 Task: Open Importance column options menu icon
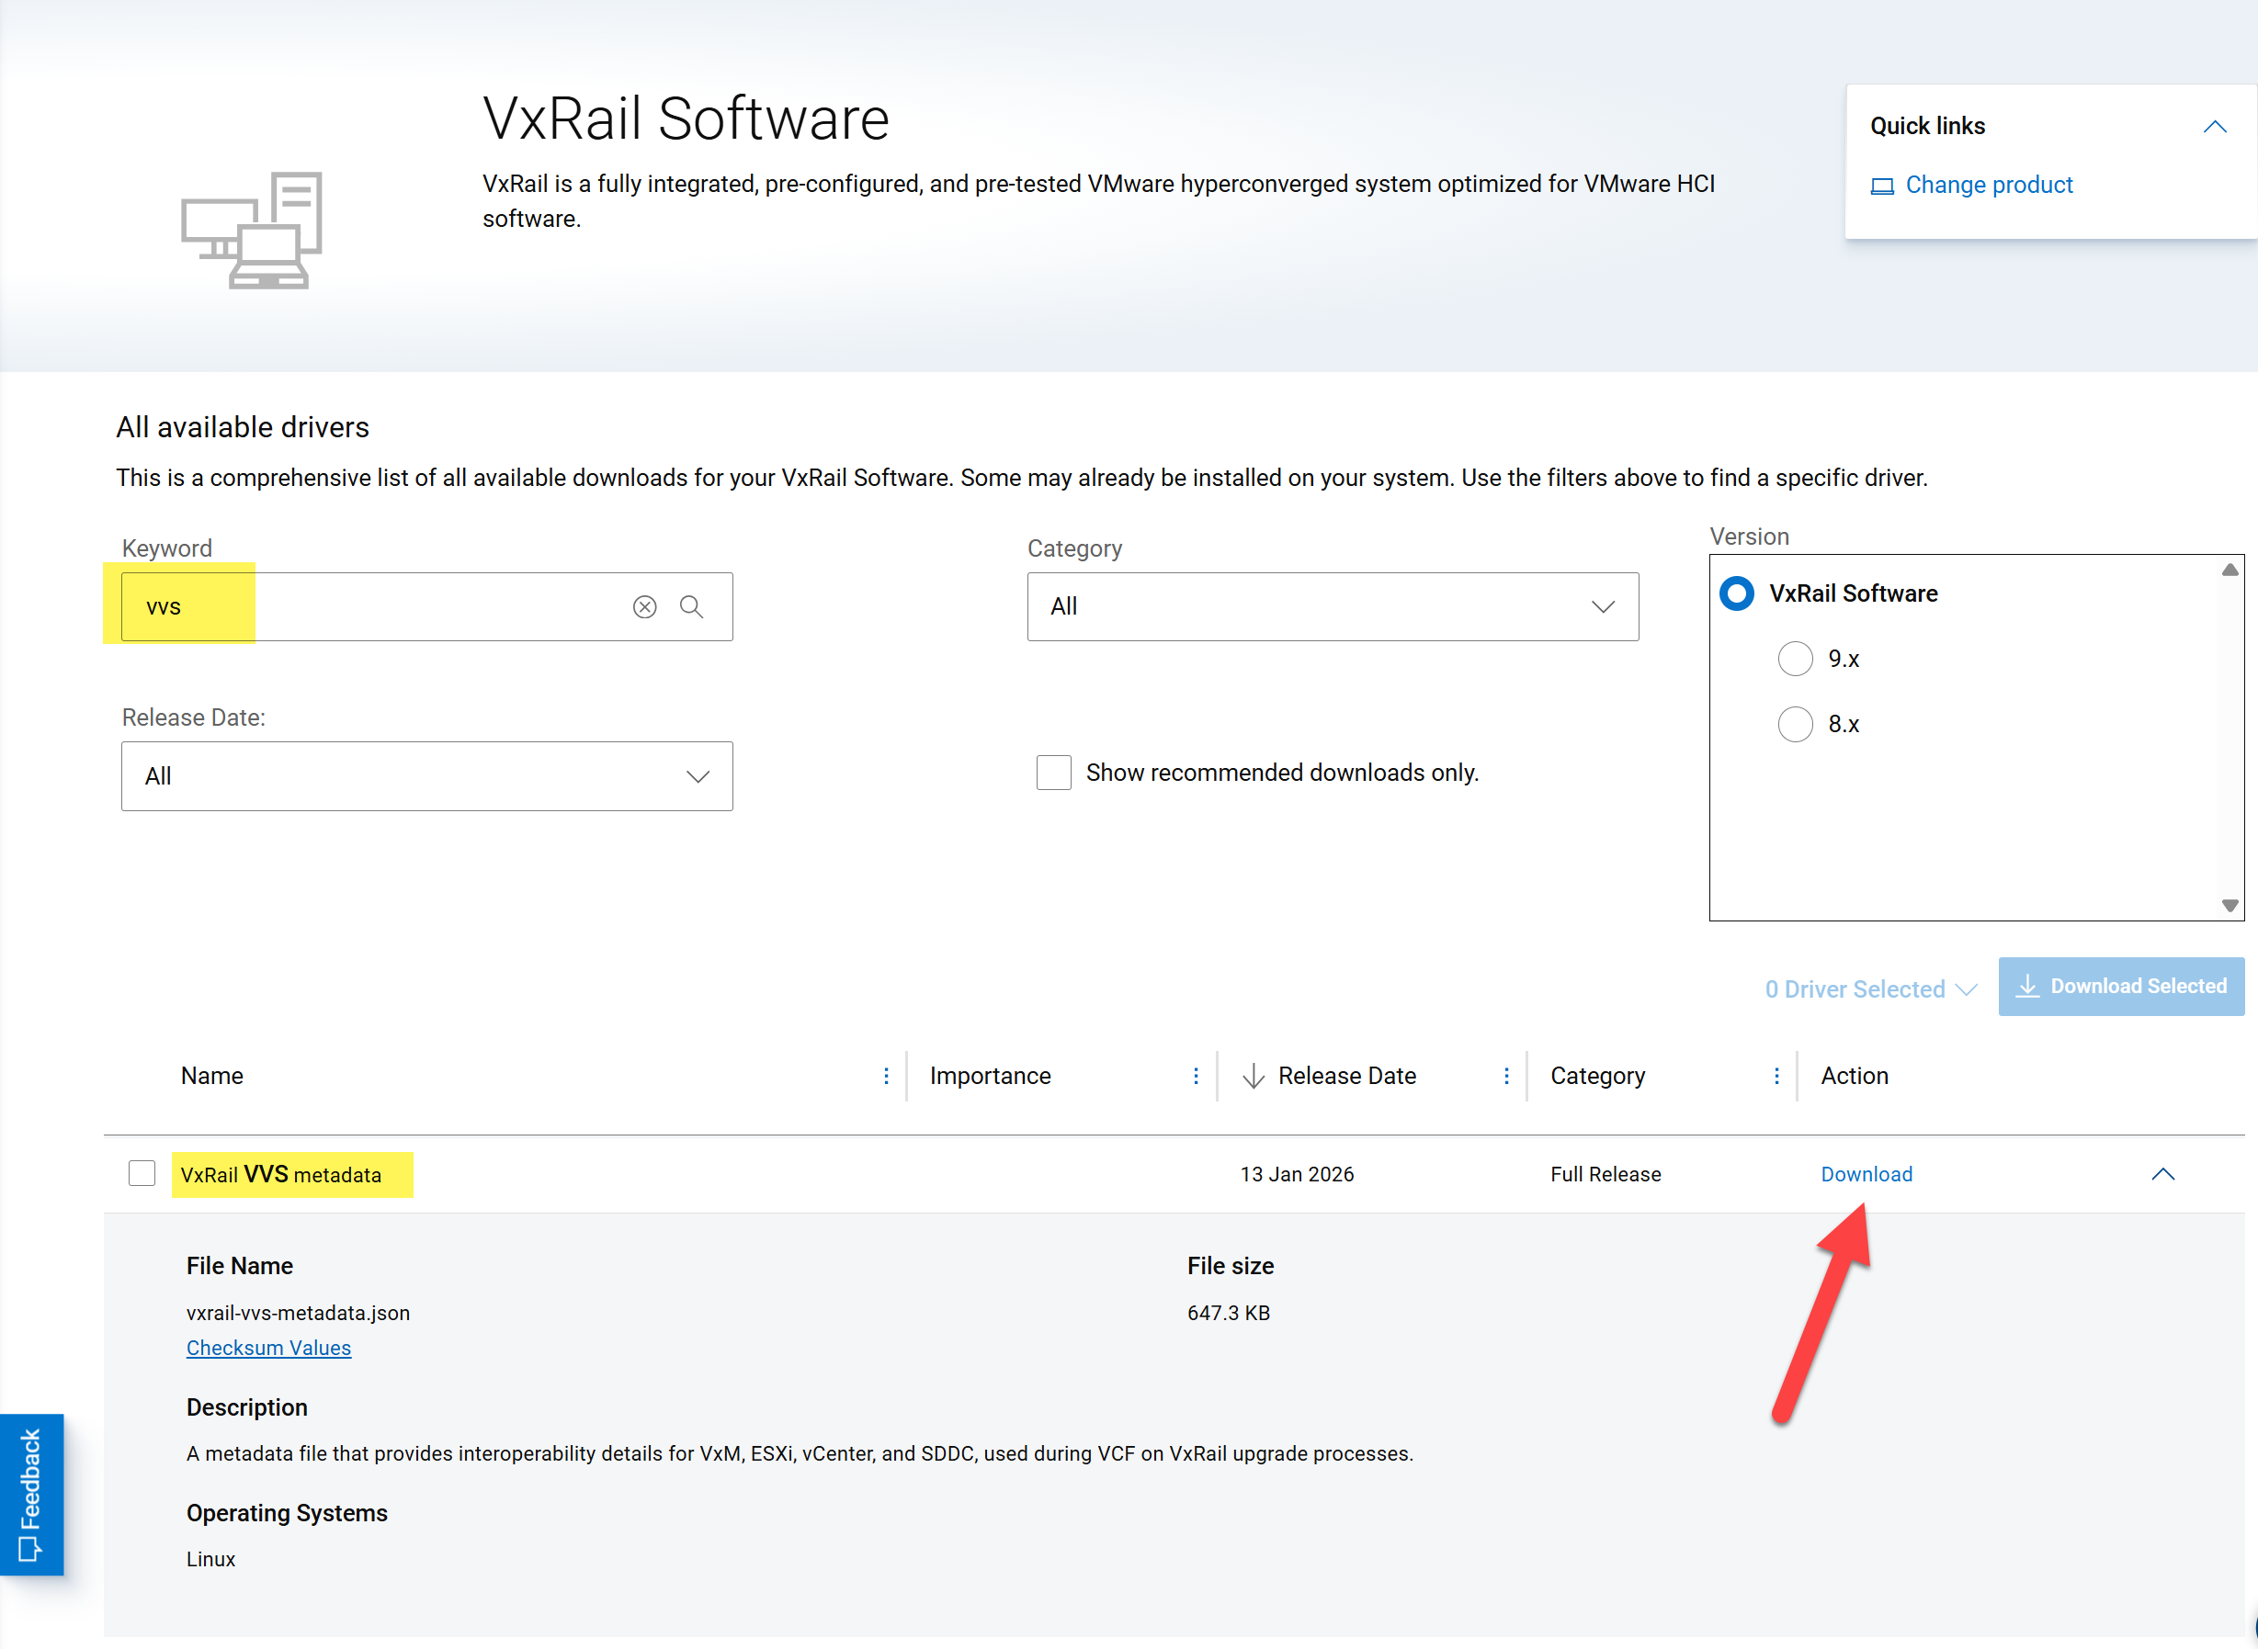[x=1196, y=1076]
